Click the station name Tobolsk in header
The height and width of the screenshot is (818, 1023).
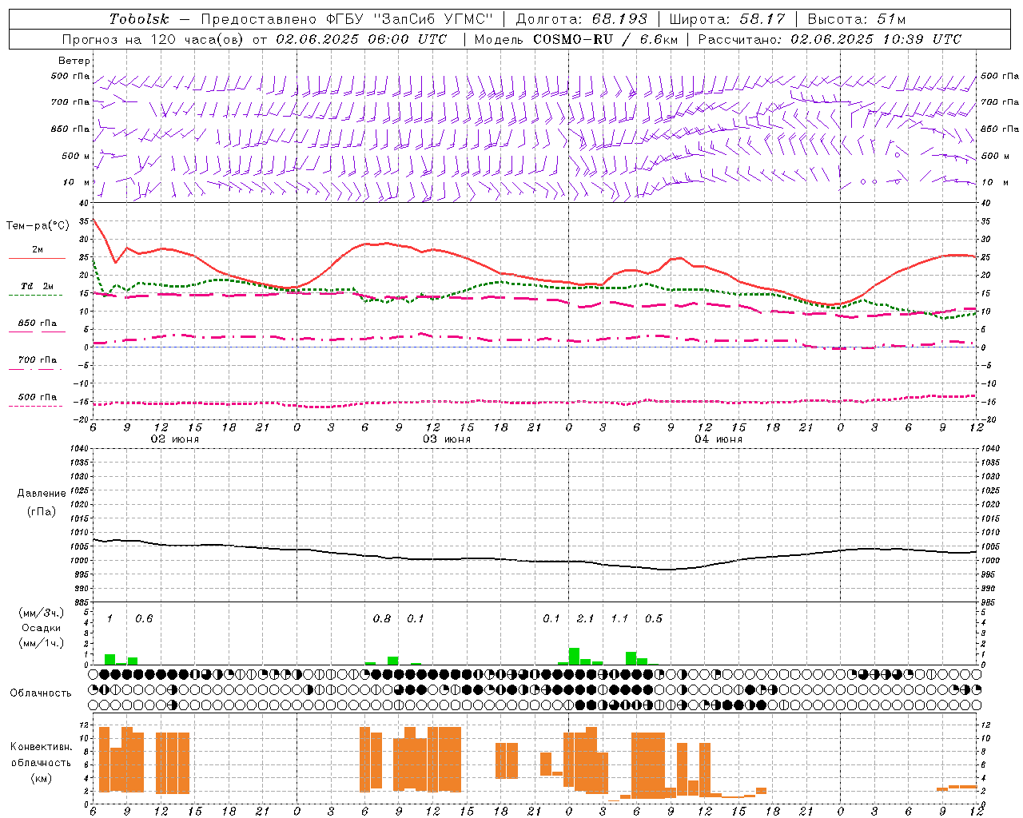click(x=139, y=19)
